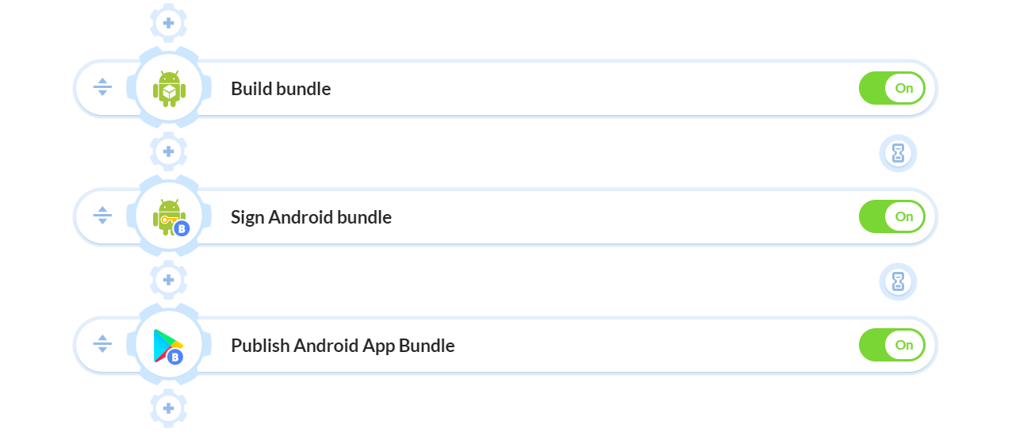Viewport: 1012px width, 440px height.
Task: Click the reorder arrows for Build bundle
Action: (x=102, y=87)
